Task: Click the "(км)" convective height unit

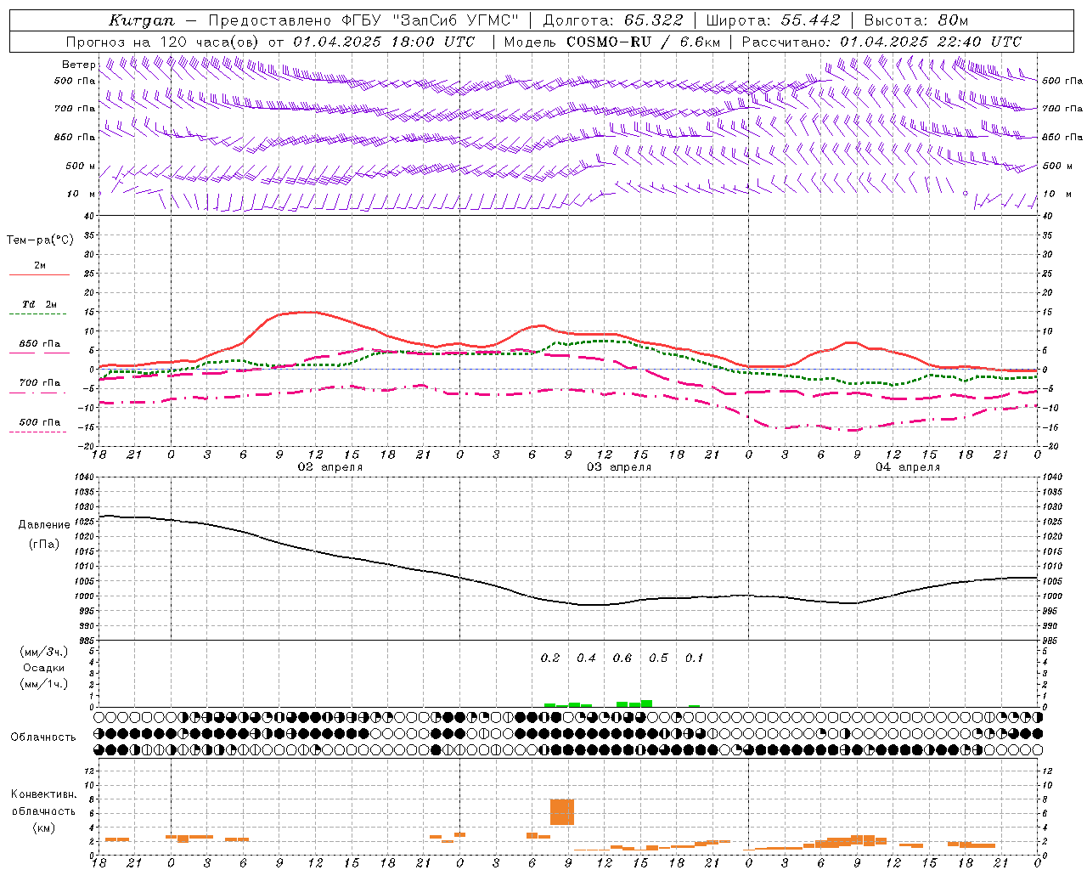Action: tap(44, 828)
